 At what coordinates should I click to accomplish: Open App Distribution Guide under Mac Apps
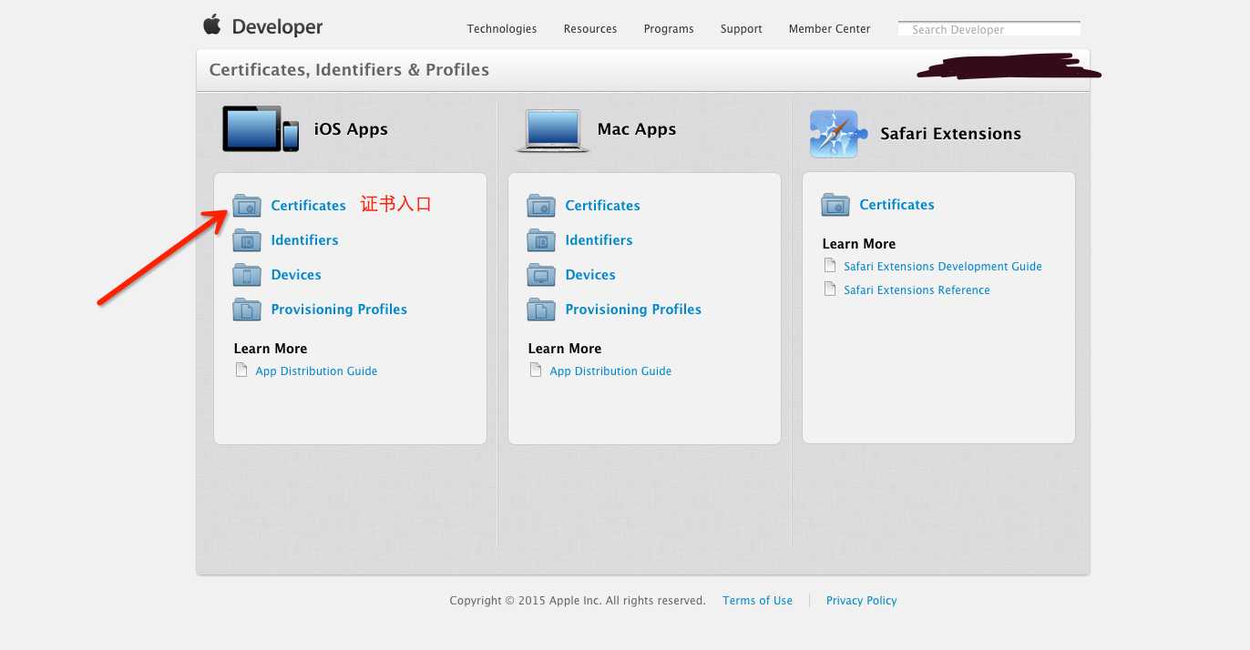[x=610, y=371]
